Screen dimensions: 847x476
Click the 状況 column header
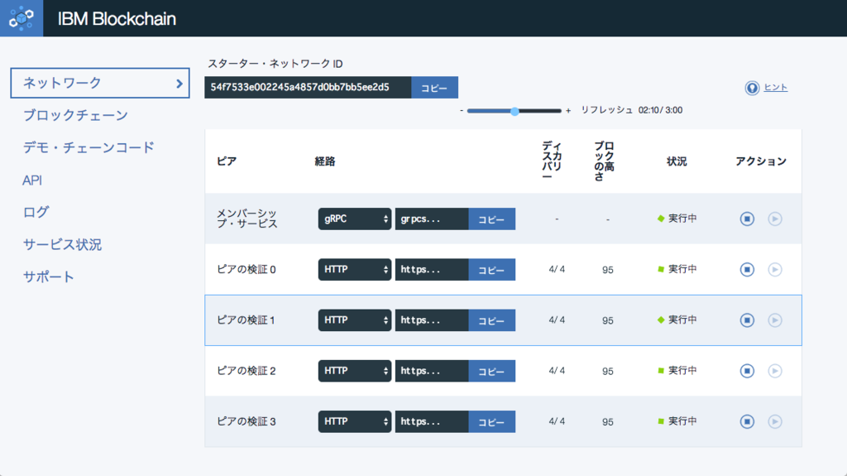coord(677,161)
